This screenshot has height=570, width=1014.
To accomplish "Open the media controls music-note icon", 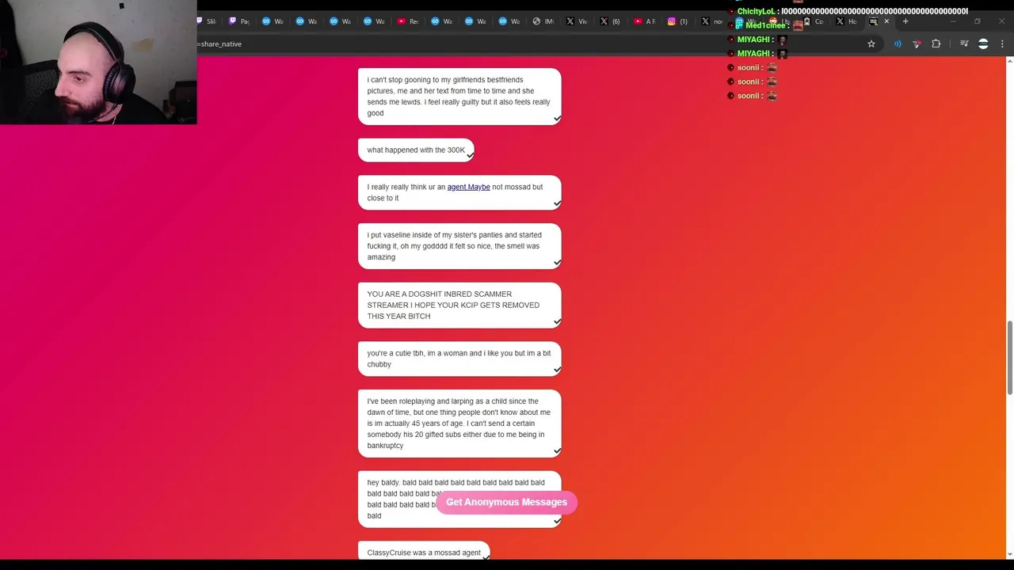I will pos(964,44).
